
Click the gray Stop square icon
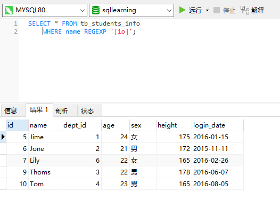217,10
